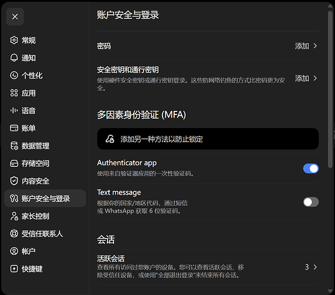Screen dimensions: 335x295
Task: Click the scrollbar up arrow
Action: click(330, 6)
